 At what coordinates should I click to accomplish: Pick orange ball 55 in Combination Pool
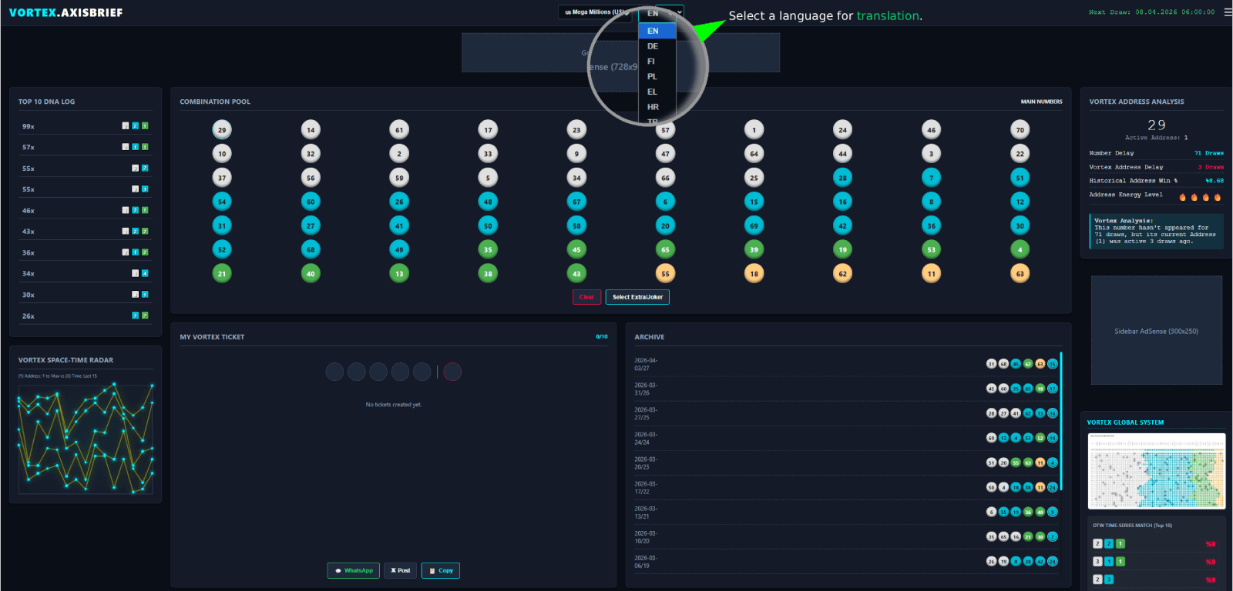pyautogui.click(x=665, y=273)
